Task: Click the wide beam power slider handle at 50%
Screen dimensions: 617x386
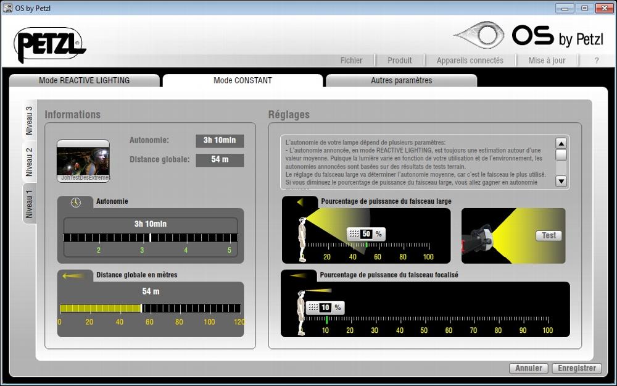Action: click(x=366, y=234)
